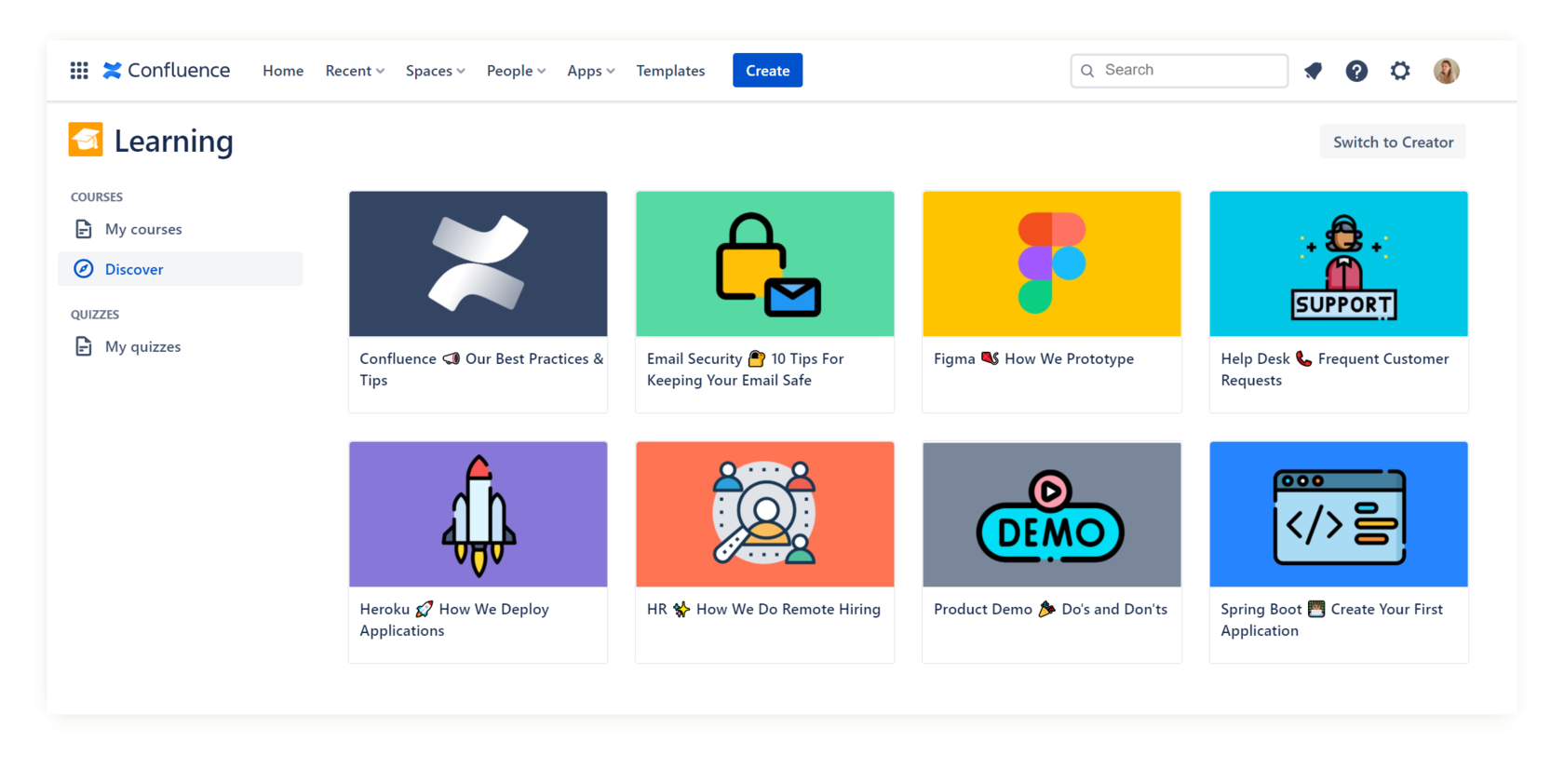This screenshot has width=1564, height=768.
Task: Open the app switcher grid icon
Action: tap(79, 71)
